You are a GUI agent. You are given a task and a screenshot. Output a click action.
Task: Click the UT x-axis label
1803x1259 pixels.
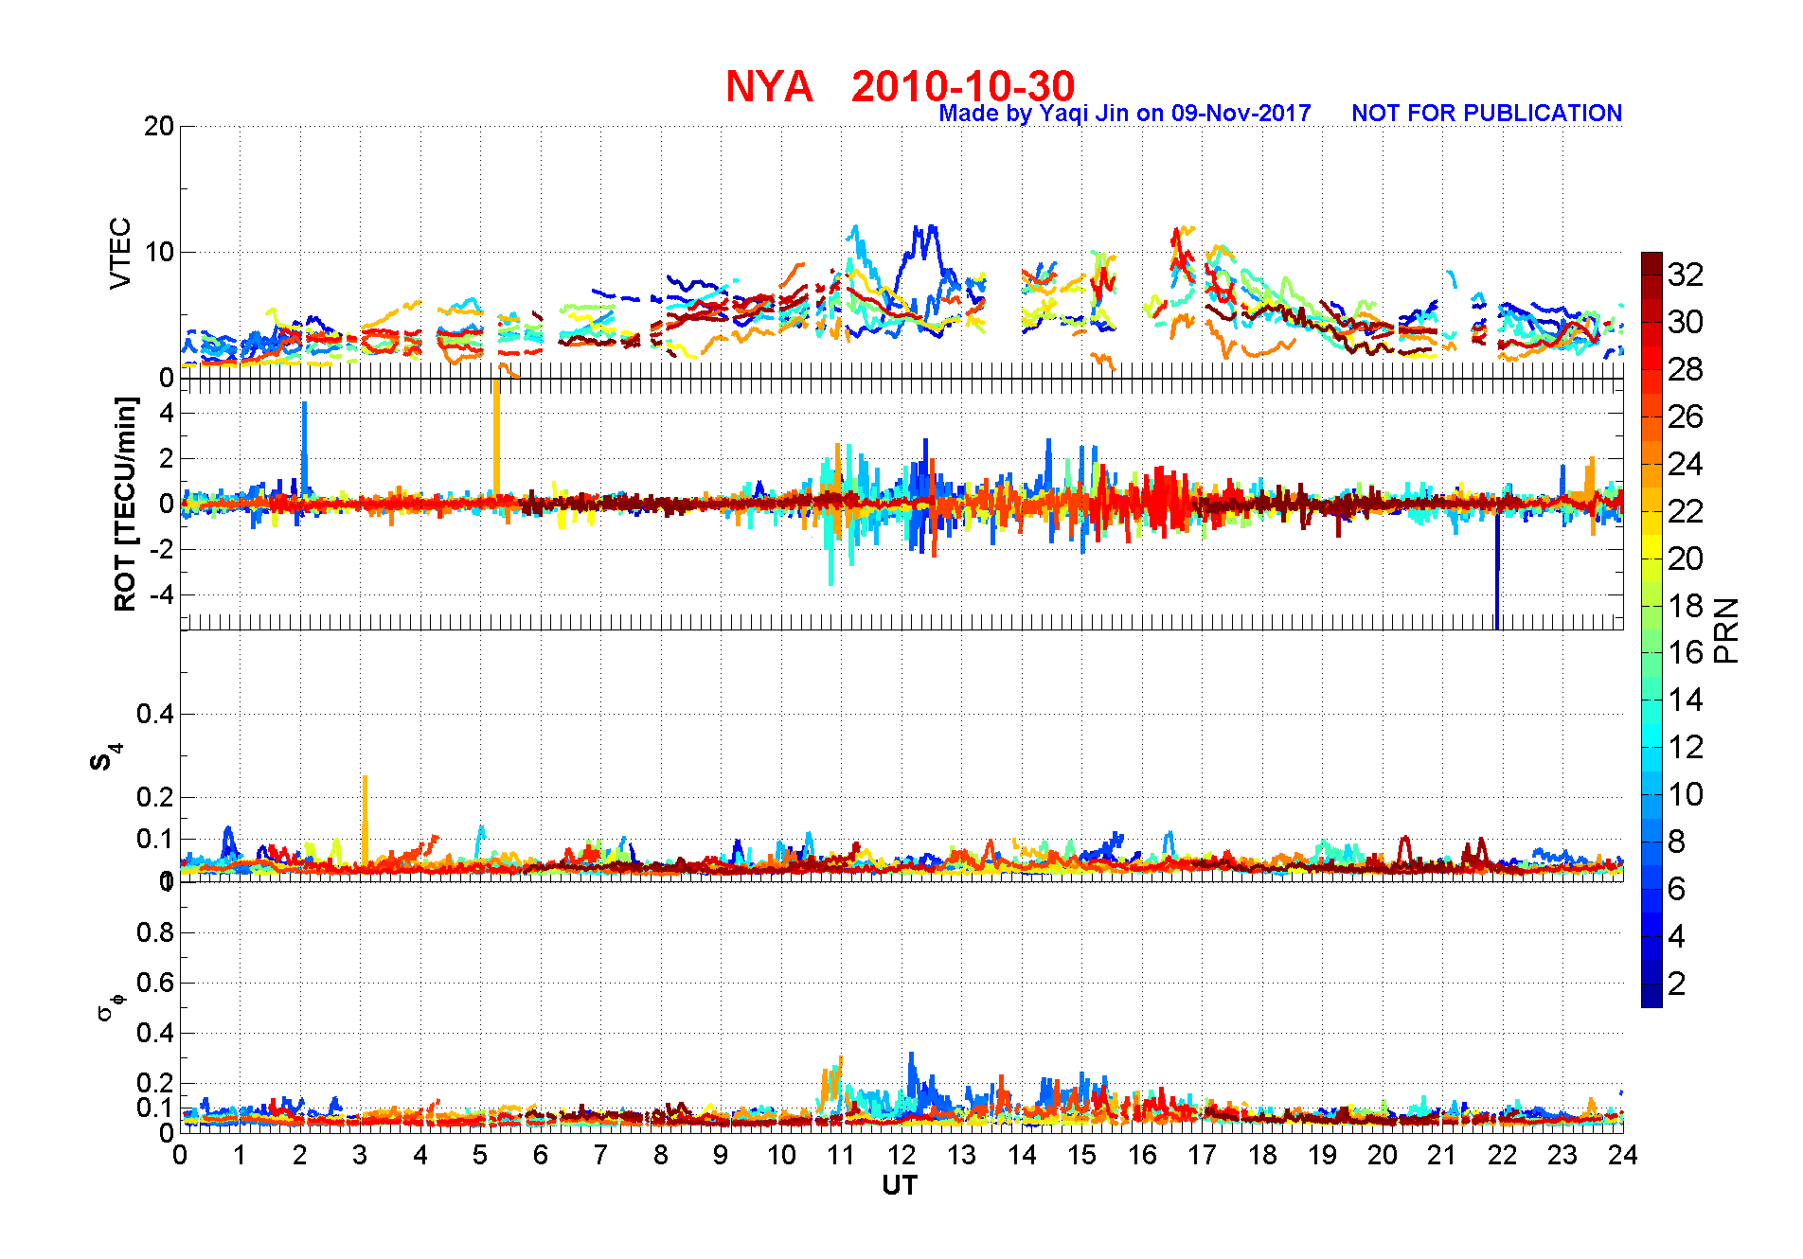pos(900,1185)
